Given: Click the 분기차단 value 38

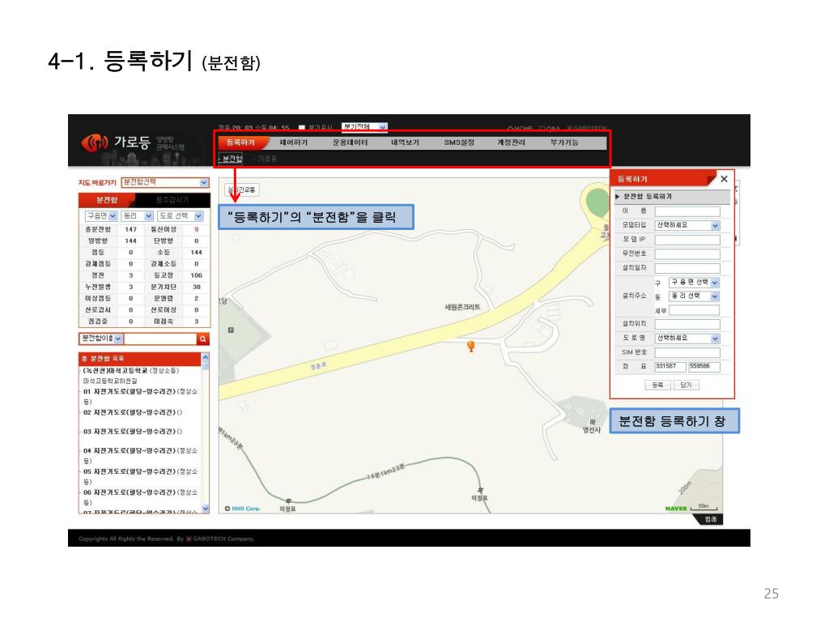Looking at the screenshot, I should [x=196, y=288].
